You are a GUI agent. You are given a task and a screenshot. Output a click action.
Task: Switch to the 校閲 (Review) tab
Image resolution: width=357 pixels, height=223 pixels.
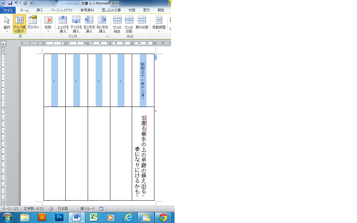coord(132,10)
